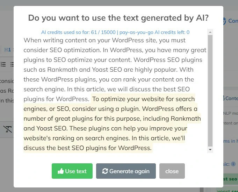The image size is (238, 192).
Task: Select the H1 heading icon in the toolbar
Action: [7, 50]
